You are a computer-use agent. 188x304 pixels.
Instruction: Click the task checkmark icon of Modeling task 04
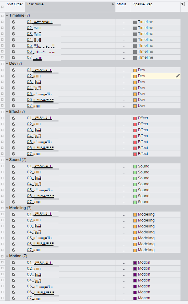[x=13, y=232]
